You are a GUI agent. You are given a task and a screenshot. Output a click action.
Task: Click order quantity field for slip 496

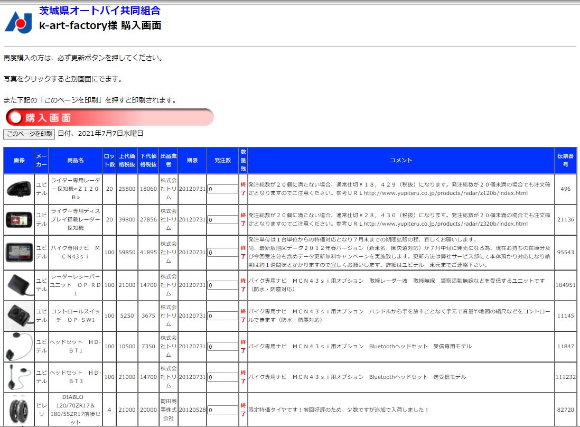[222, 189]
